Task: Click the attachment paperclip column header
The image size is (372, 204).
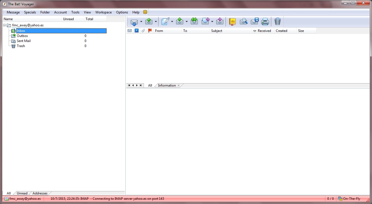Action: click(143, 31)
